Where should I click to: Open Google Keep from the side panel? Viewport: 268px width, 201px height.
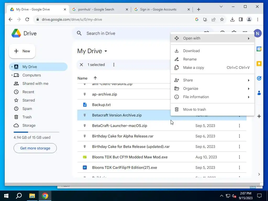[259, 64]
